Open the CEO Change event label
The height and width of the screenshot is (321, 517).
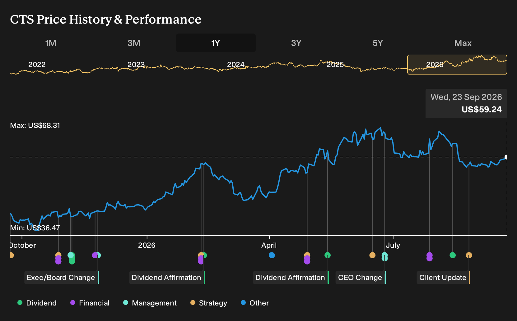click(x=361, y=278)
